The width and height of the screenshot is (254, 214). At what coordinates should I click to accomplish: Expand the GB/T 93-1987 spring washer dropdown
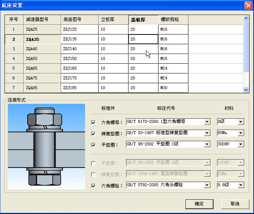(x=207, y=133)
